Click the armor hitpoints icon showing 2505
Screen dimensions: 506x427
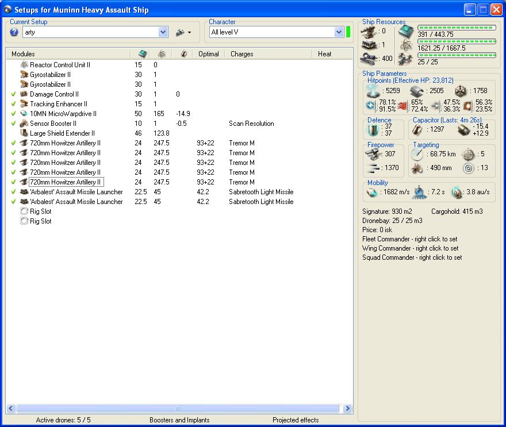point(417,91)
